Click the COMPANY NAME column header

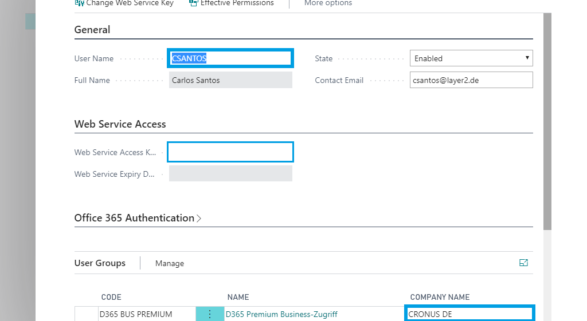click(x=440, y=297)
